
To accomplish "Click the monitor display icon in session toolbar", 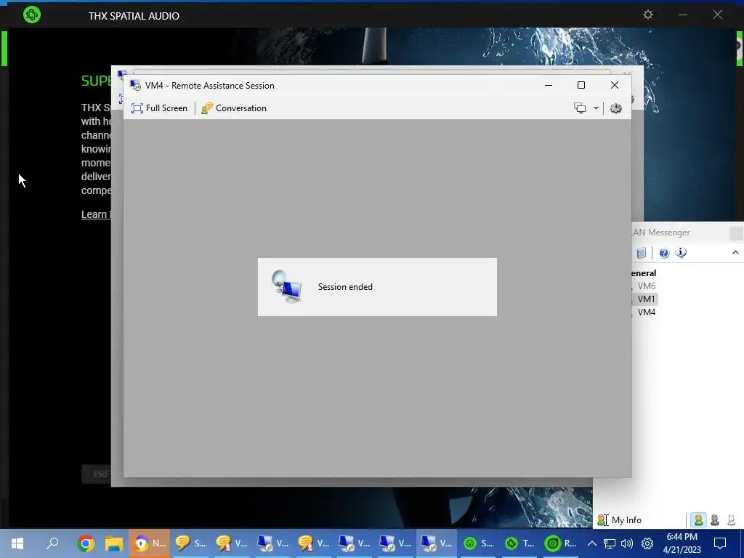I will point(580,108).
